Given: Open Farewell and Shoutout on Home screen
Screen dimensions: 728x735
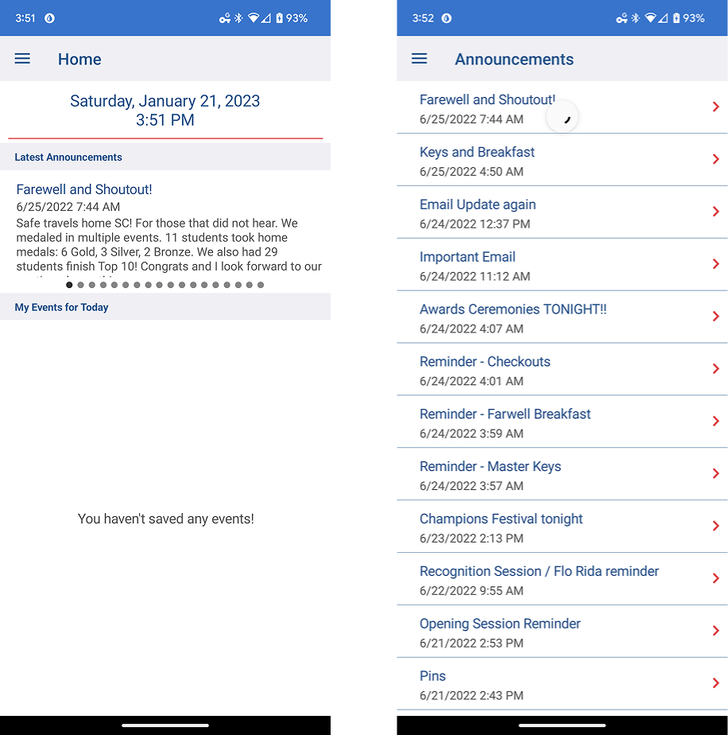Looking at the screenshot, I should point(84,189).
